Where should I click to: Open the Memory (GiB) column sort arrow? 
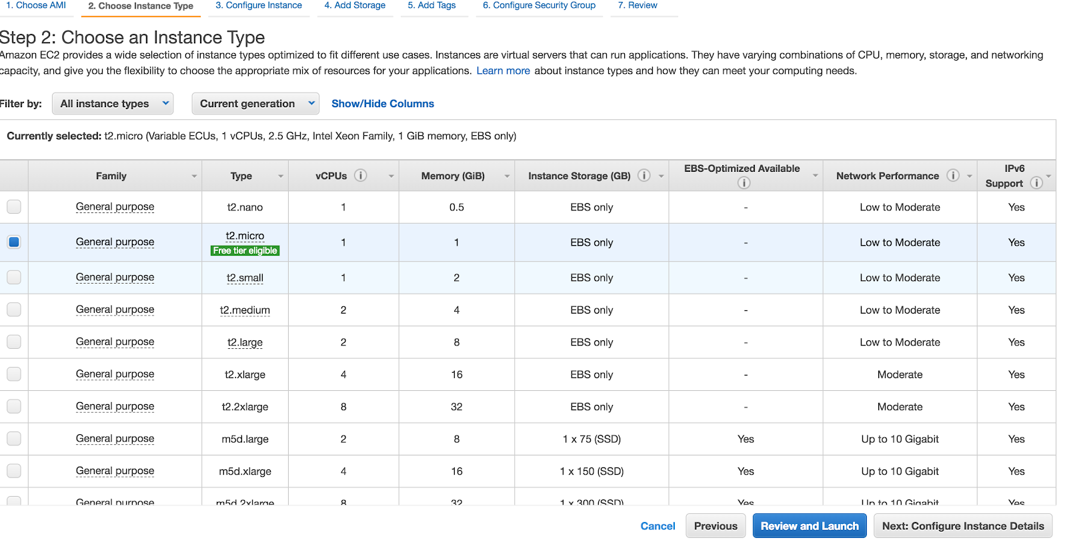pos(507,176)
